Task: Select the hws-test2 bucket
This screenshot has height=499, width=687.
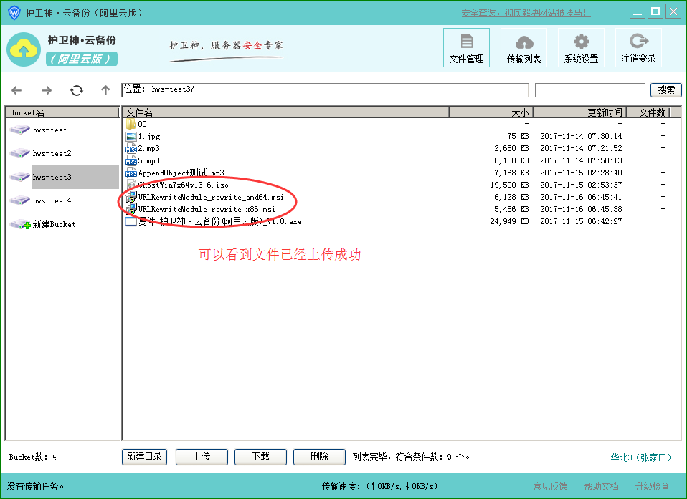Action: click(x=52, y=153)
